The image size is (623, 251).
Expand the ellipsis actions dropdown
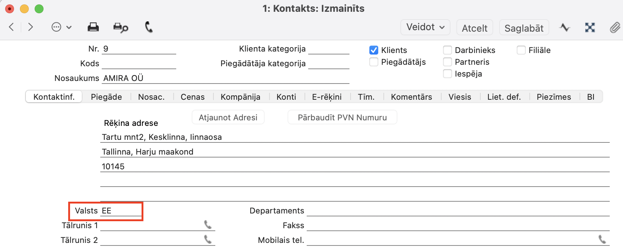click(x=61, y=27)
